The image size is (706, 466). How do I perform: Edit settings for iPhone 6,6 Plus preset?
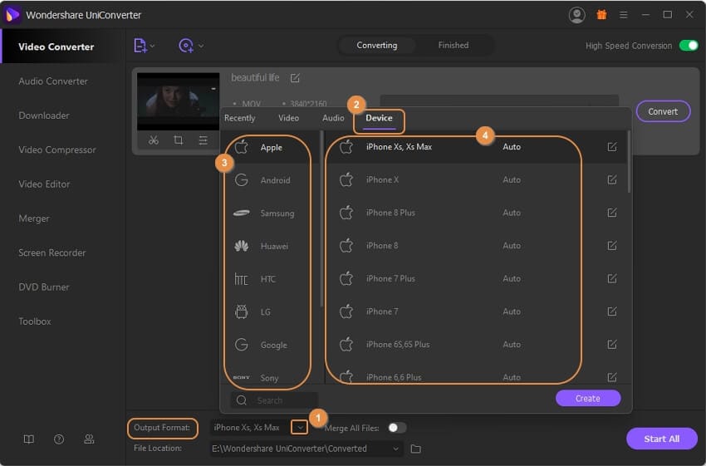pos(612,377)
